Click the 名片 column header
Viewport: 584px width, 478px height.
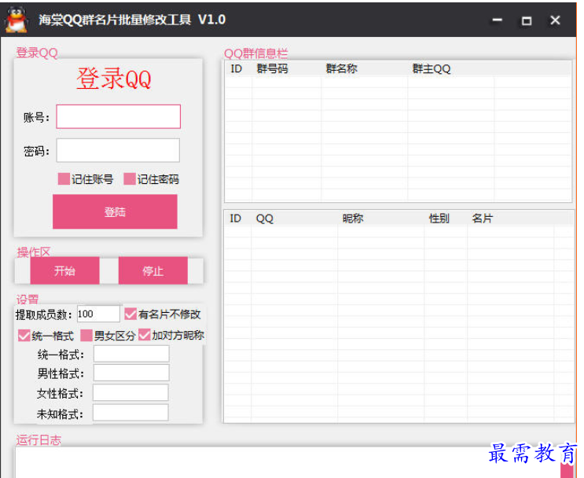click(x=510, y=219)
